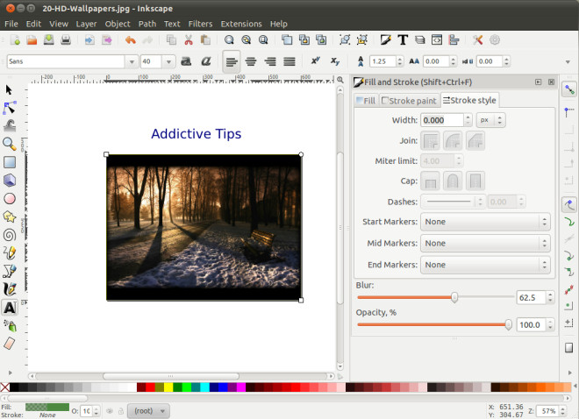This screenshot has height=419, width=579.
Task: Open the (root) layer dropdown
Action: (149, 411)
